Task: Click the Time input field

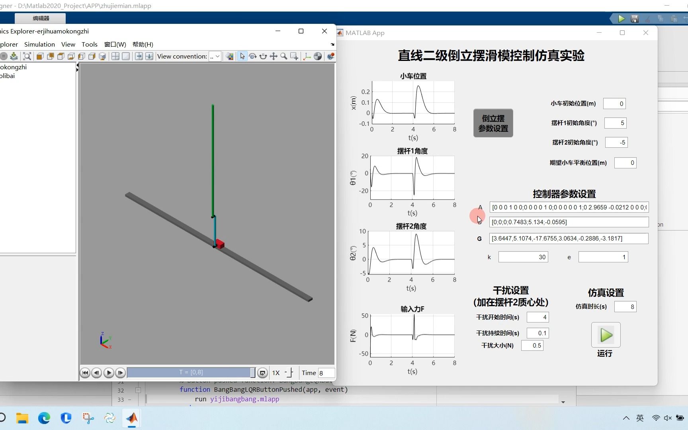Action: pos(326,373)
